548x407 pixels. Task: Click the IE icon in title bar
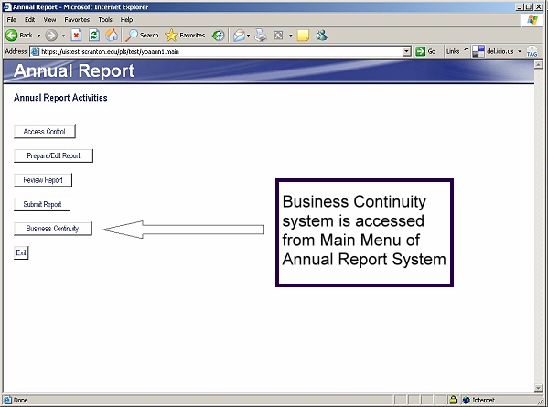[x=7, y=7]
